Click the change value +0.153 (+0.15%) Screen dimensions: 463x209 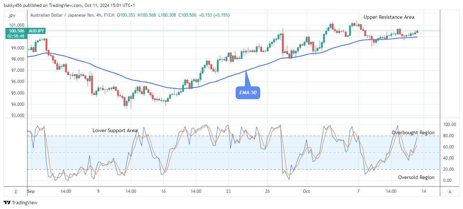[x=214, y=15]
